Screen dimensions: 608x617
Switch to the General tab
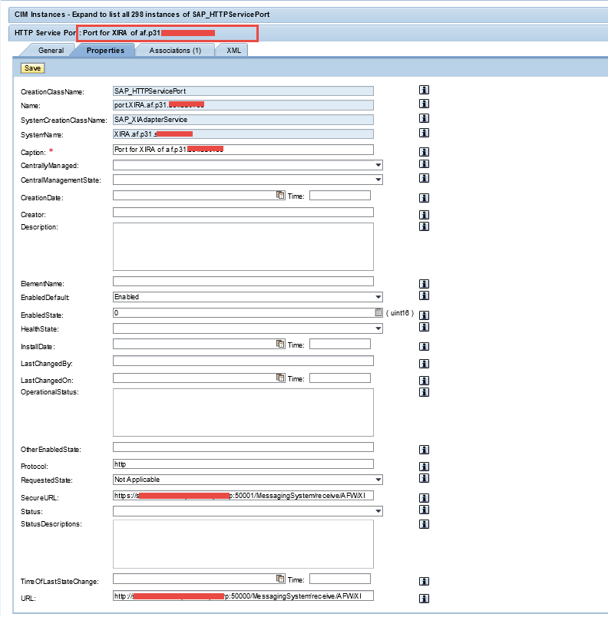tap(51, 51)
